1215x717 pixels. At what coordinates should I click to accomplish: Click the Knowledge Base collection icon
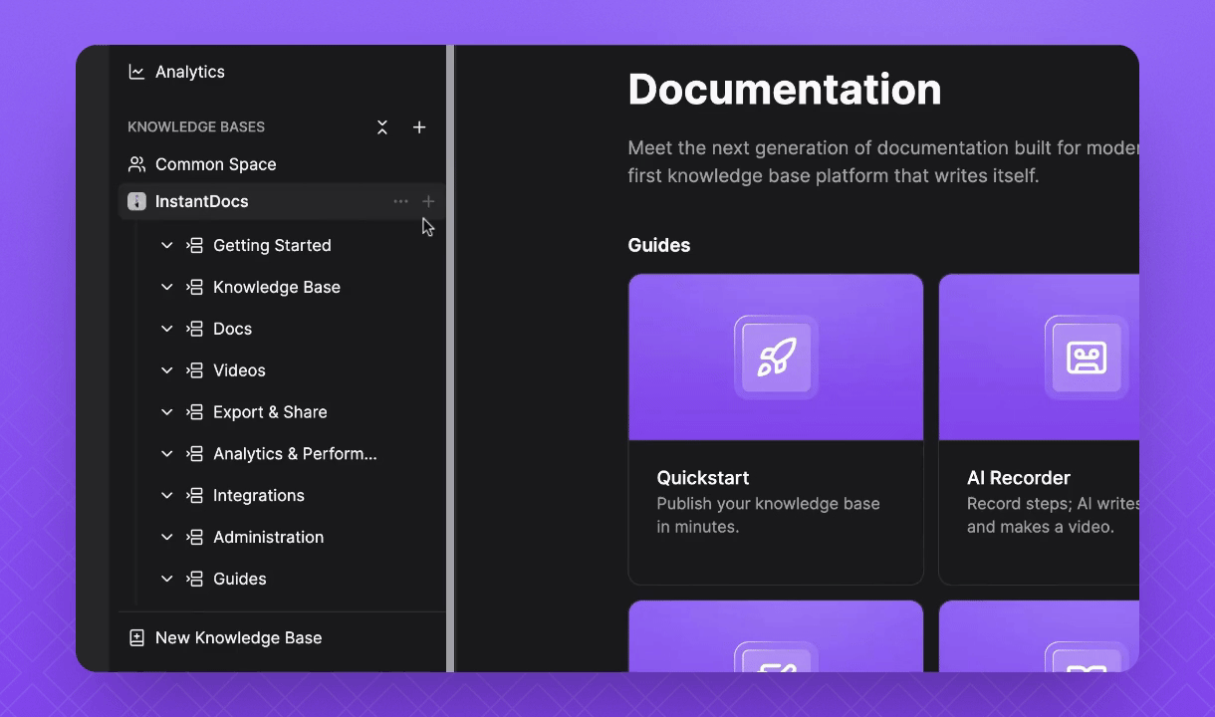tap(195, 287)
